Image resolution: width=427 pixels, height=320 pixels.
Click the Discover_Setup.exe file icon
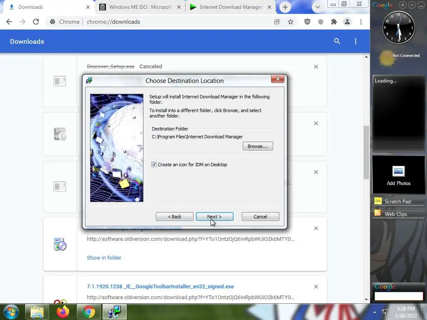click(60, 81)
